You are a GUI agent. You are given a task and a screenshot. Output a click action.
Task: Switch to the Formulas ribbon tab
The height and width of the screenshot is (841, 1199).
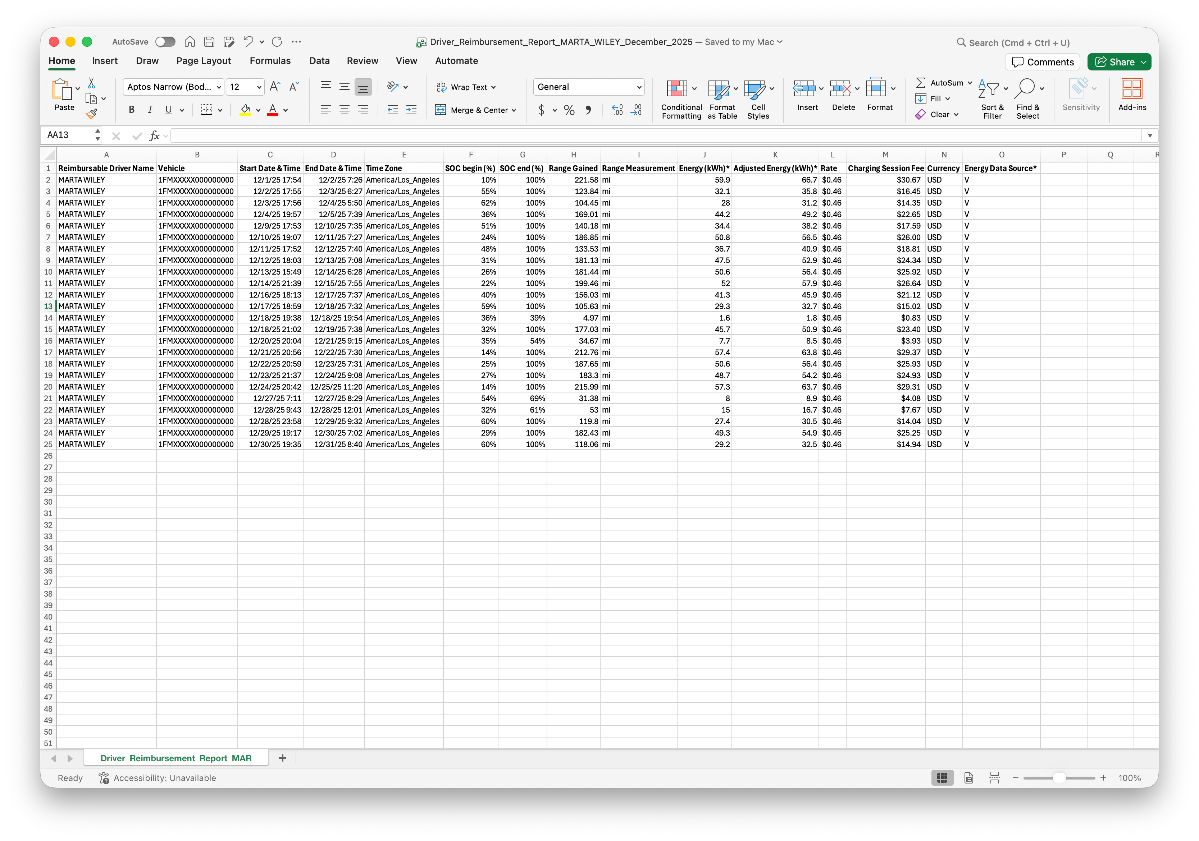click(270, 60)
